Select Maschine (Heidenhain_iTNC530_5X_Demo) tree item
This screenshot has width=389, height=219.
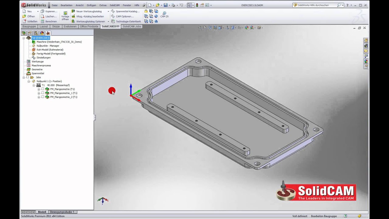tap(59, 42)
